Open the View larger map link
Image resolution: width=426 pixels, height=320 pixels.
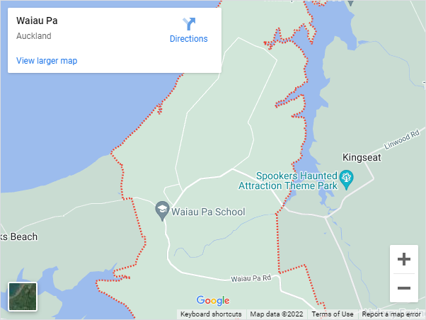(47, 61)
